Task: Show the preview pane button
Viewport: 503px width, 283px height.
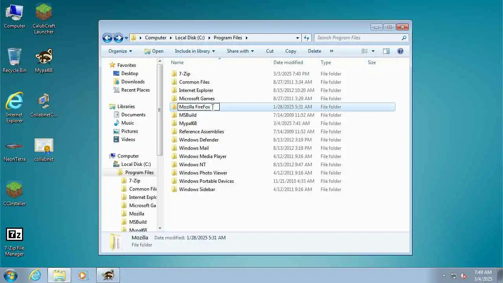Action: click(x=386, y=51)
